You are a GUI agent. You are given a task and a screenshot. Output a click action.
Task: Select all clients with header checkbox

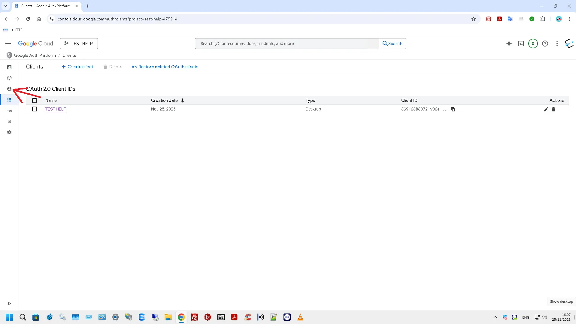click(x=35, y=101)
